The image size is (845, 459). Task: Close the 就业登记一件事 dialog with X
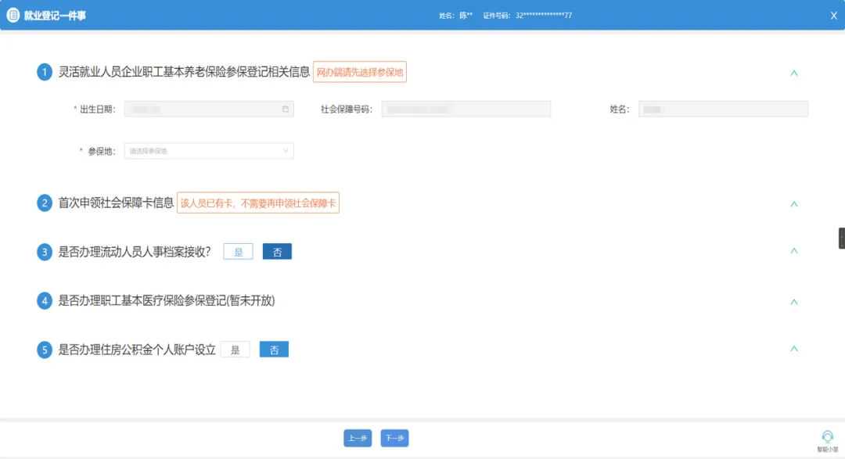[x=833, y=16]
